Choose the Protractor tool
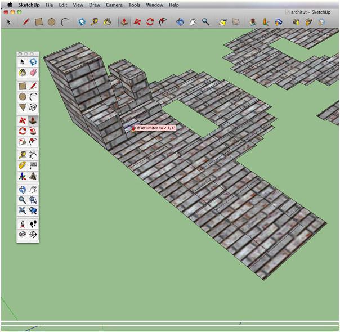Screen dimensions: 340x332 23,165
